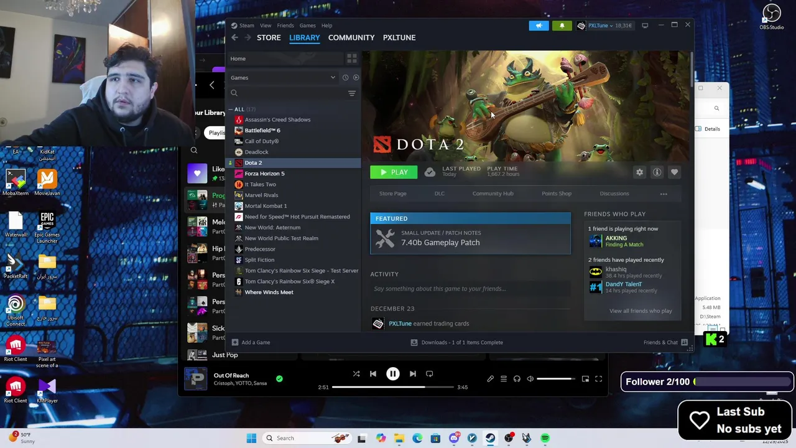Click the activity comment field 'Say something about this game'
Screen dimensions: 796x448
click(x=470, y=289)
